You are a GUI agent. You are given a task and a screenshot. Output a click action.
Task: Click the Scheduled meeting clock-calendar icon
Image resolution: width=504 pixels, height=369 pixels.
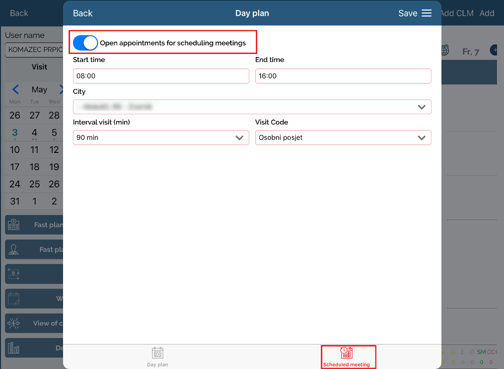click(346, 352)
